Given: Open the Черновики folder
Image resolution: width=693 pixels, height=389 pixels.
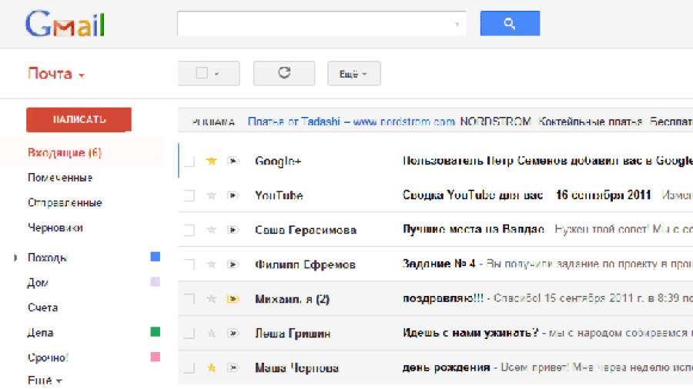Looking at the screenshot, I should pyautogui.click(x=55, y=228).
